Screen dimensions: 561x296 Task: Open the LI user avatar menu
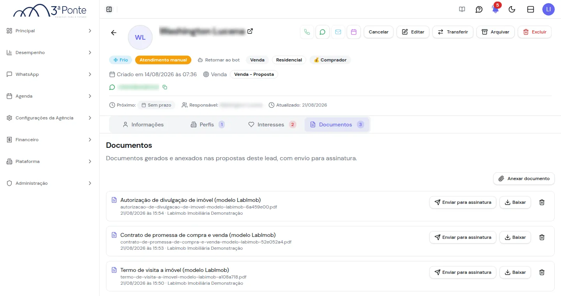tap(549, 9)
